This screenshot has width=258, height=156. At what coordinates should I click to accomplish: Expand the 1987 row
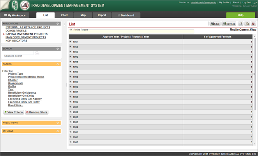pyautogui.click(x=71, y=42)
